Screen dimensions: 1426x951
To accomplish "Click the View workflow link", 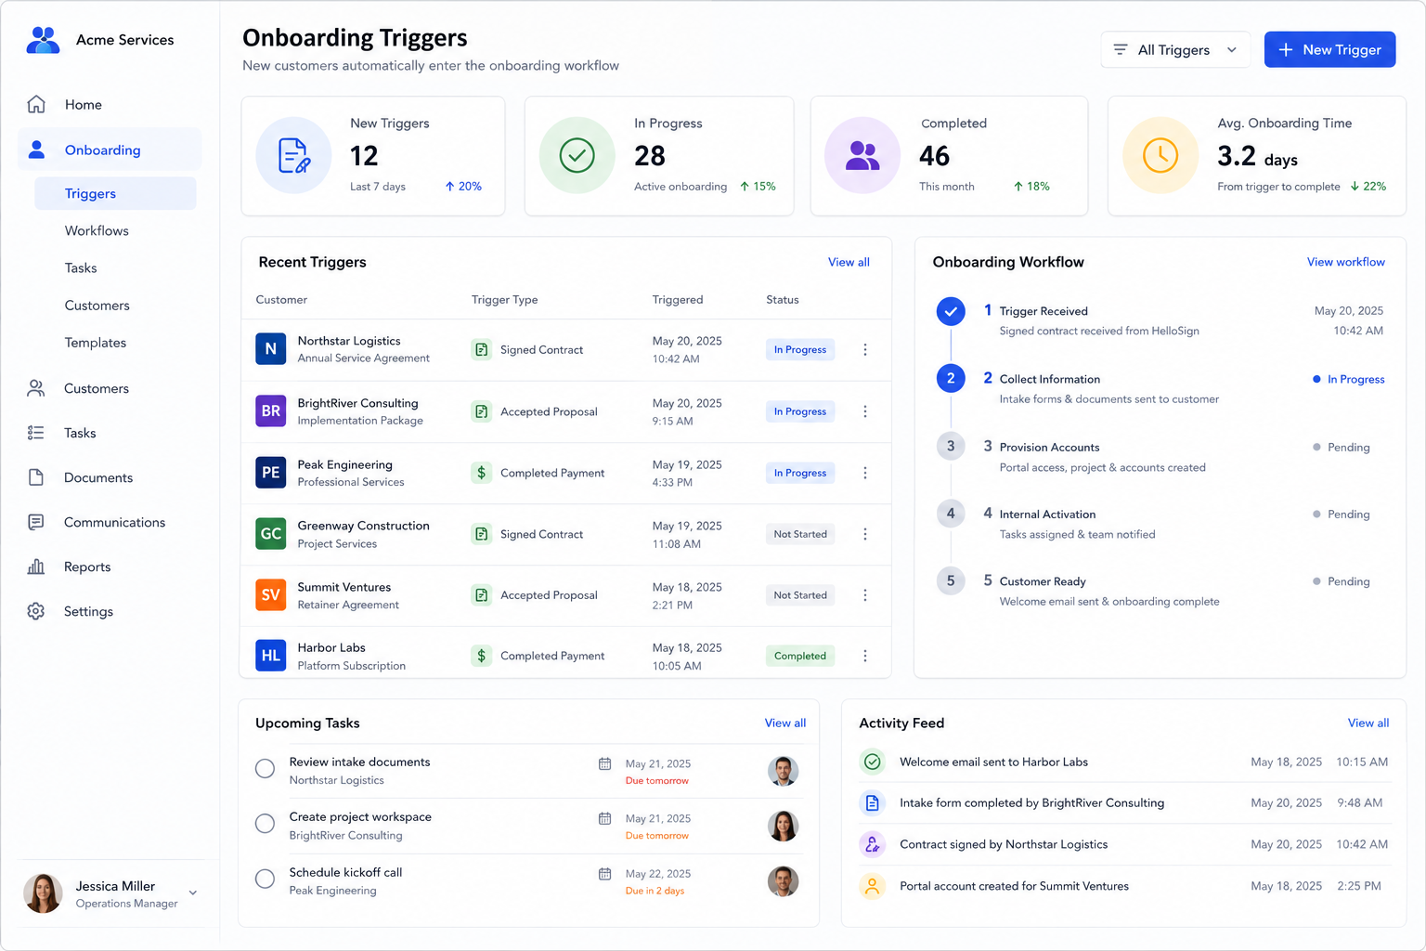I will click(x=1345, y=262).
